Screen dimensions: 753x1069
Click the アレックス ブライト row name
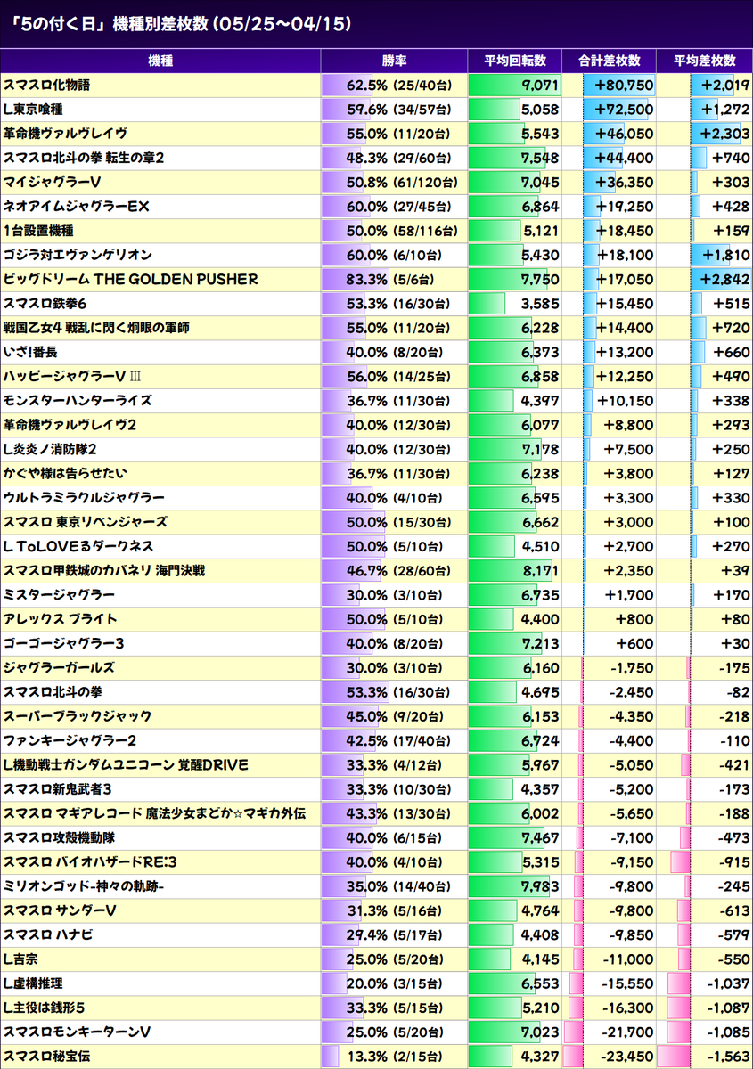61,619
